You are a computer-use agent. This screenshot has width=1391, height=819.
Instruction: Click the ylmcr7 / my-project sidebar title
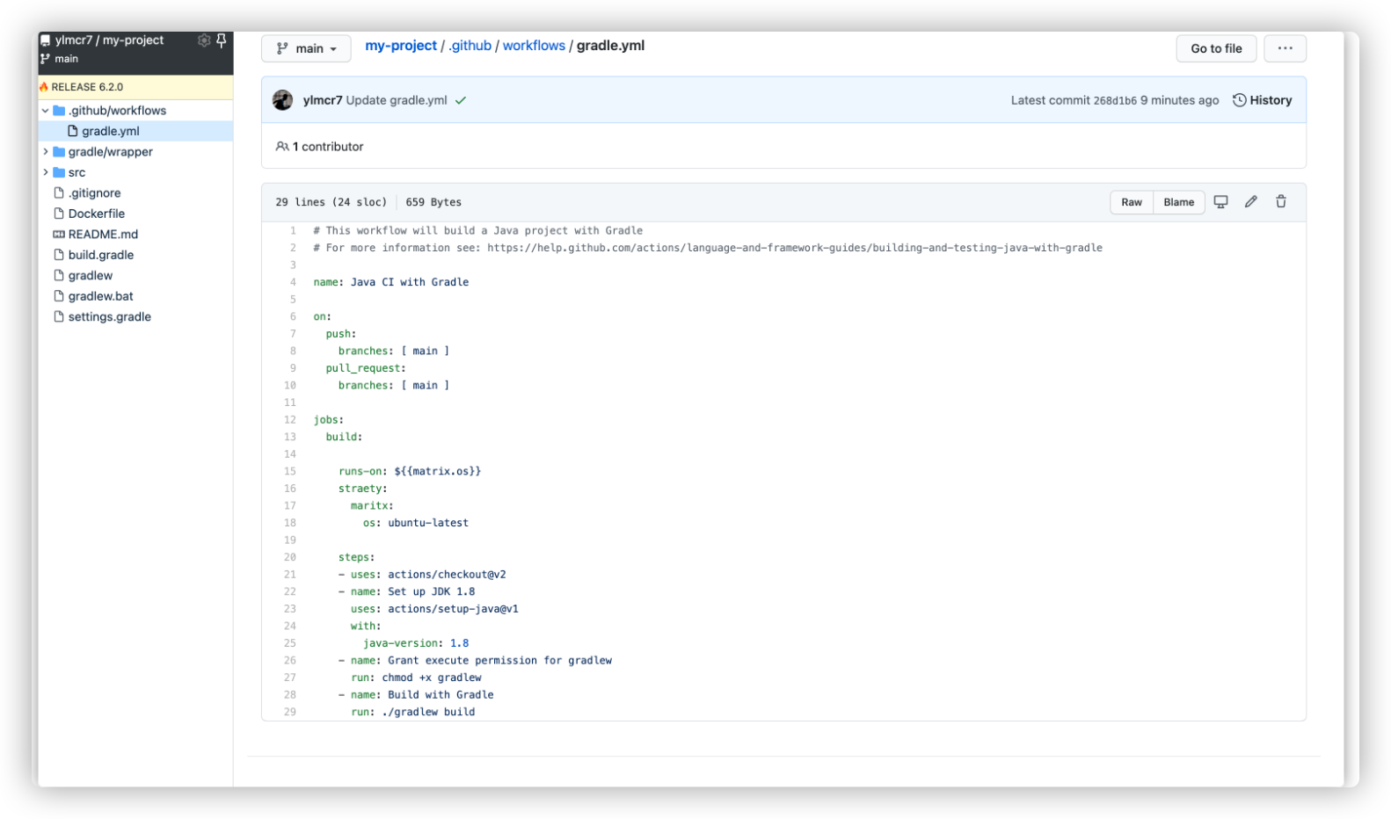[x=109, y=40]
